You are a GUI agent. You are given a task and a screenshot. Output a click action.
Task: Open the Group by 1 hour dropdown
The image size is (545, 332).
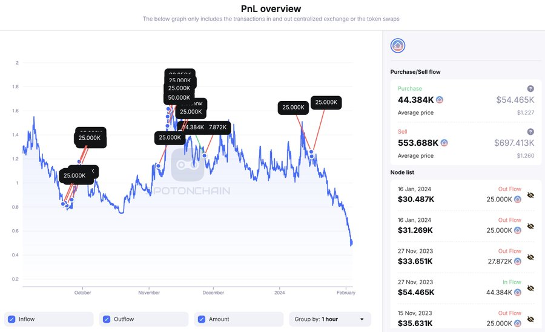330,319
